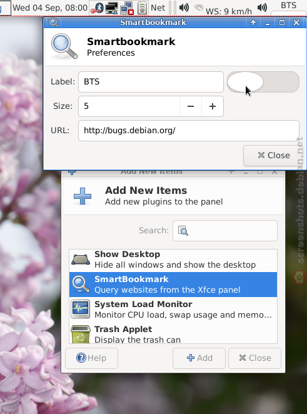Click the Size value field showing 5
The image size is (307, 414).
tap(129, 106)
